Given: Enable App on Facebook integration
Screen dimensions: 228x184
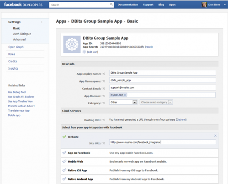Looking at the screenshot, I should tap(64, 153).
